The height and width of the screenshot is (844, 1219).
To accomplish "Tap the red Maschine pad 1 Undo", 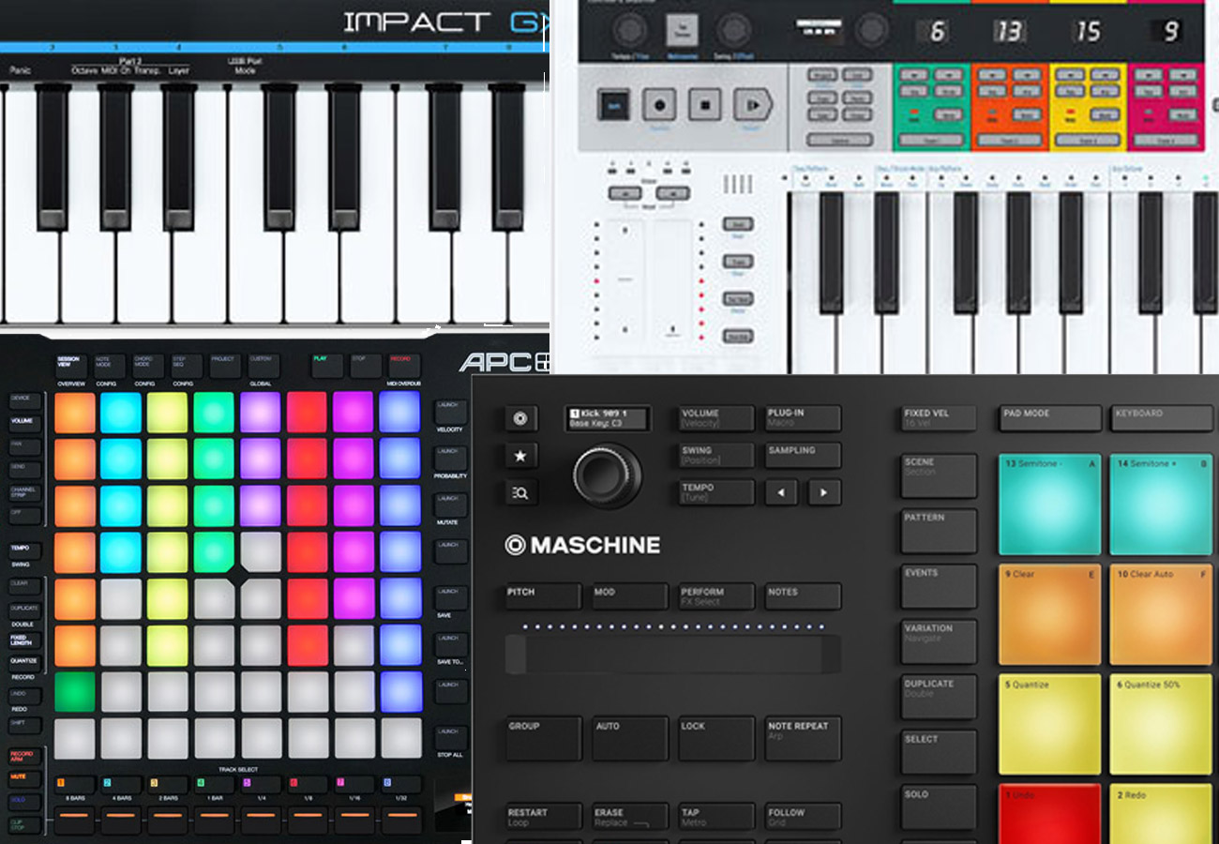I will pyautogui.click(x=1049, y=814).
